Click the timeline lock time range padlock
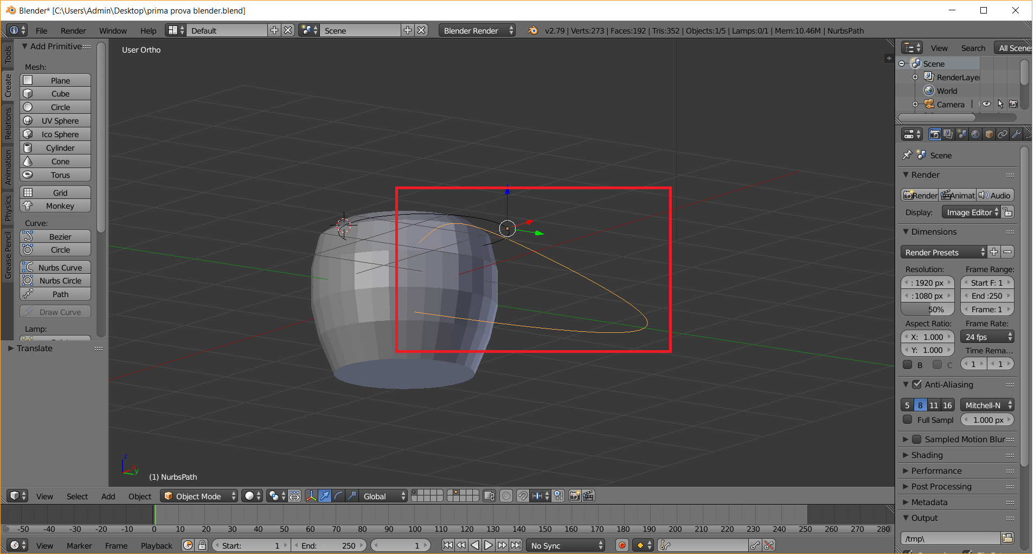 point(202,545)
